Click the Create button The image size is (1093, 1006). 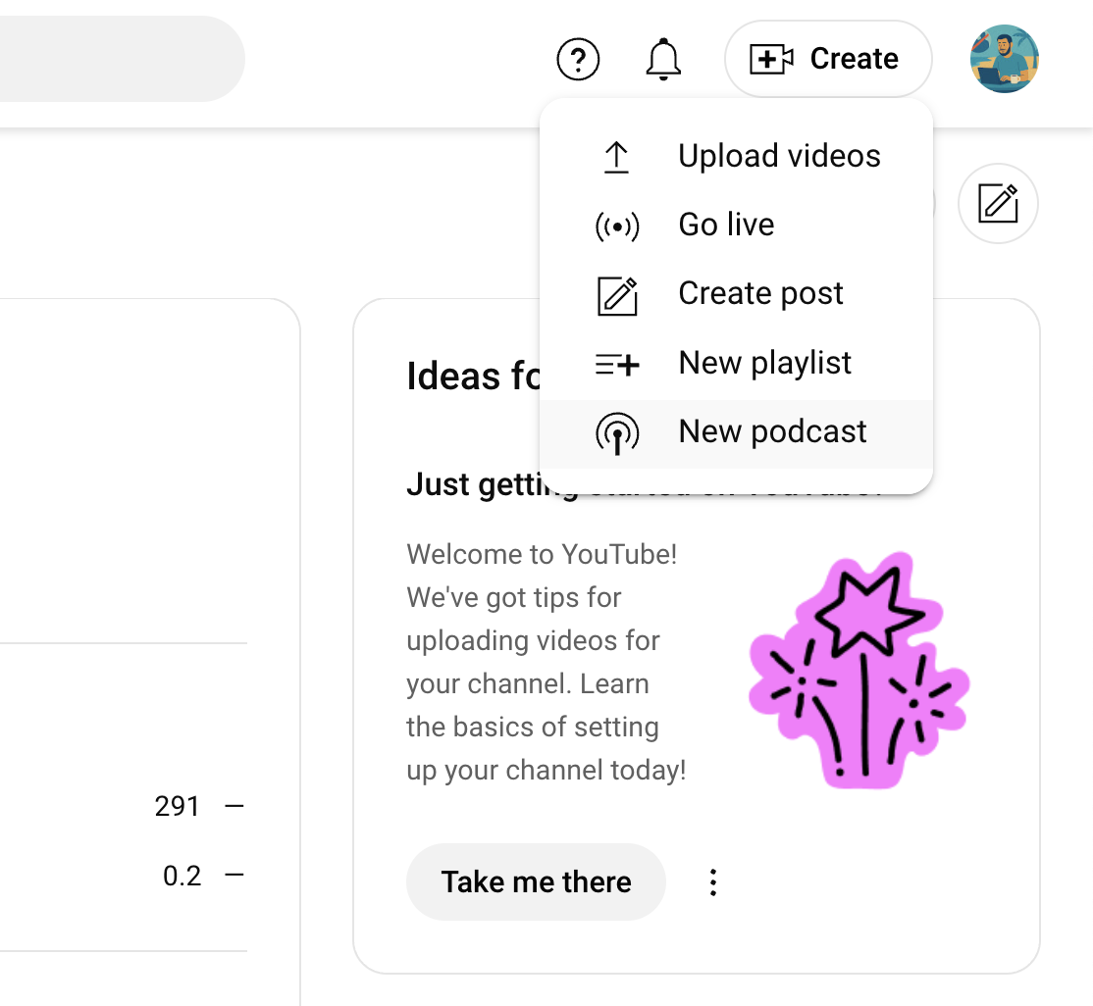coord(828,59)
